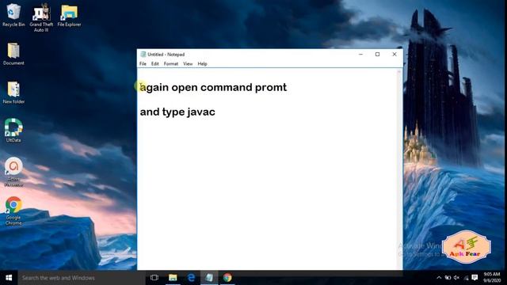The height and width of the screenshot is (285, 507).
Task: Select the UltData desktop shortcut
Action: pyautogui.click(x=13, y=131)
